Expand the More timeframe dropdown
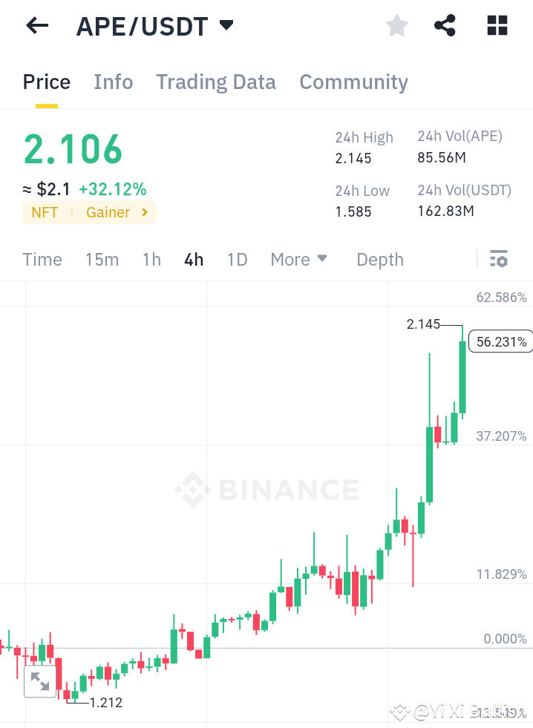Image resolution: width=533 pixels, height=728 pixels. [x=298, y=259]
